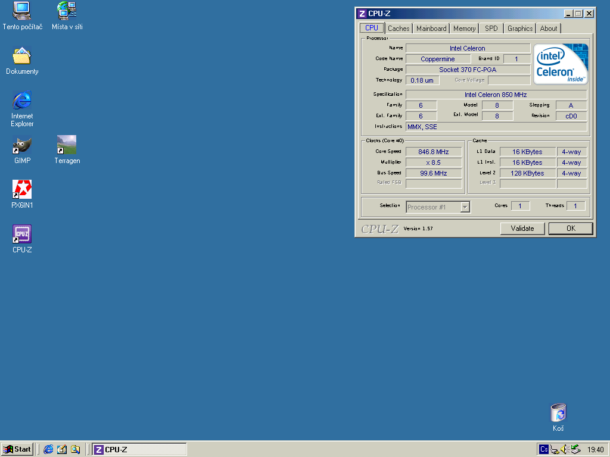The image size is (610, 457).
Task: Switch to the Mainboard tab
Action: click(431, 29)
